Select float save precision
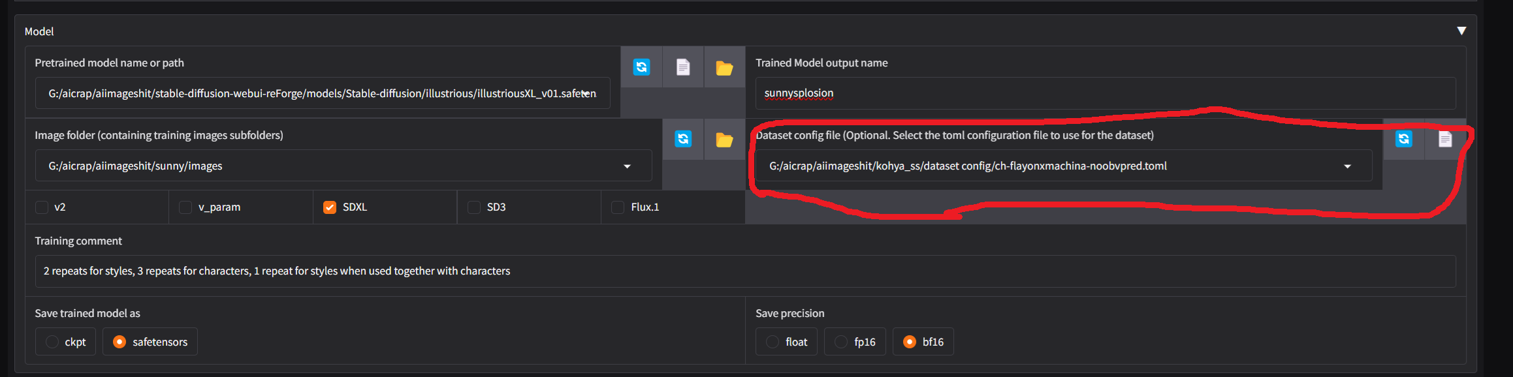This screenshot has width=1513, height=377. pos(773,342)
